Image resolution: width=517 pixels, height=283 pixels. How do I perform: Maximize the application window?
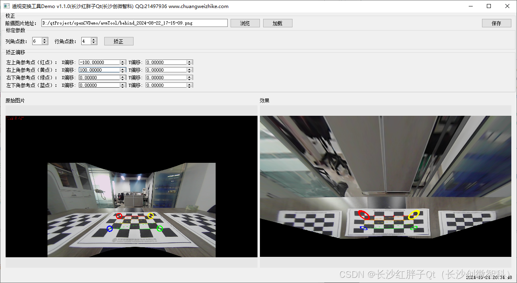[x=489, y=6]
